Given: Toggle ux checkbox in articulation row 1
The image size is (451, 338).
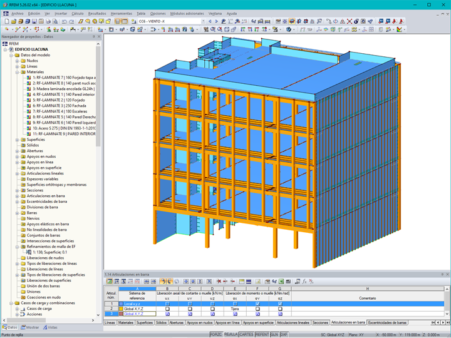Looking at the screenshot, I should point(167,304).
